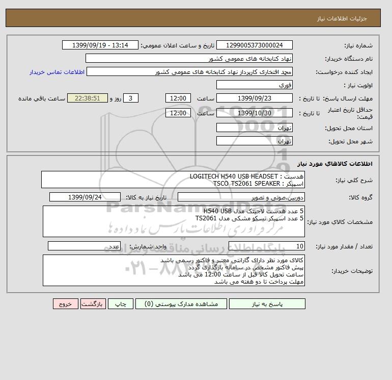Click the مشخصات کالاي مورد نیاز label

coord(340,222)
